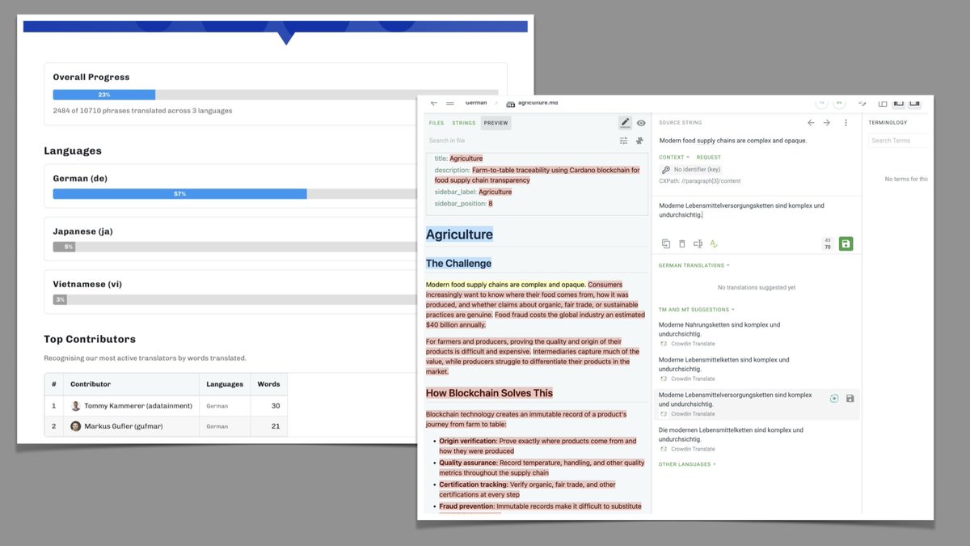This screenshot has width=970, height=546.
Task: Click the back arrow in editor header
Action: tap(434, 103)
